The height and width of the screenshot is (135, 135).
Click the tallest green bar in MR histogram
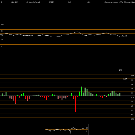point(81,91)
